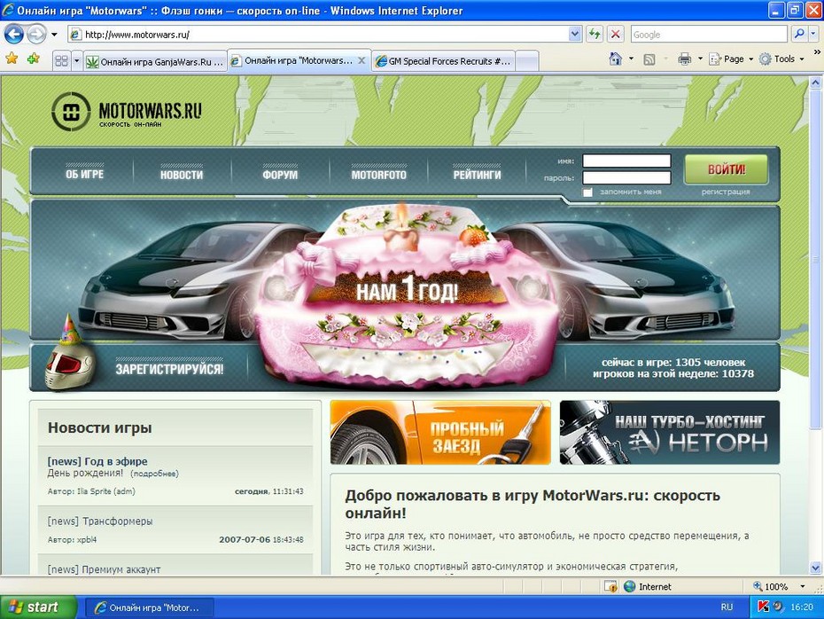The image size is (824, 619).
Task: Open the Премиум аккаунт news item
Action: pyautogui.click(x=104, y=569)
